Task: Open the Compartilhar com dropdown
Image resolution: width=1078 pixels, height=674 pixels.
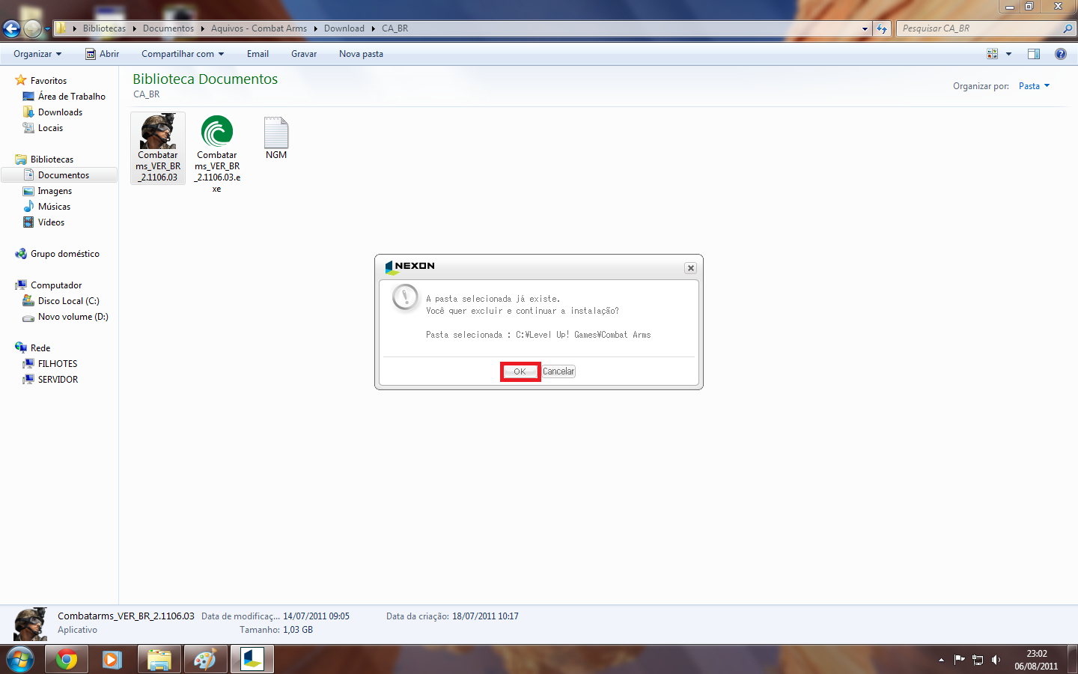Action: (x=182, y=53)
